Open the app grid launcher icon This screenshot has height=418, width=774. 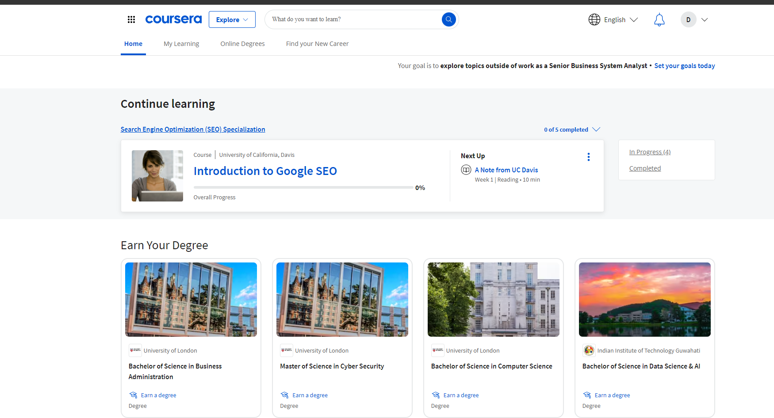click(131, 19)
